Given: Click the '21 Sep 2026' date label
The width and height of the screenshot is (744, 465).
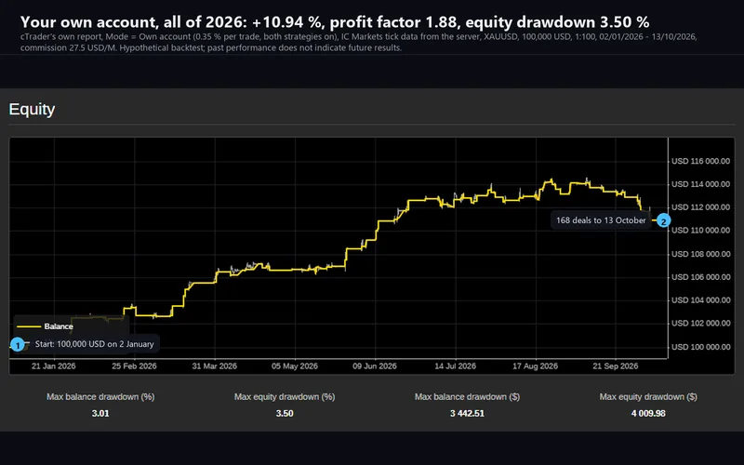Looking at the screenshot, I should [616, 366].
